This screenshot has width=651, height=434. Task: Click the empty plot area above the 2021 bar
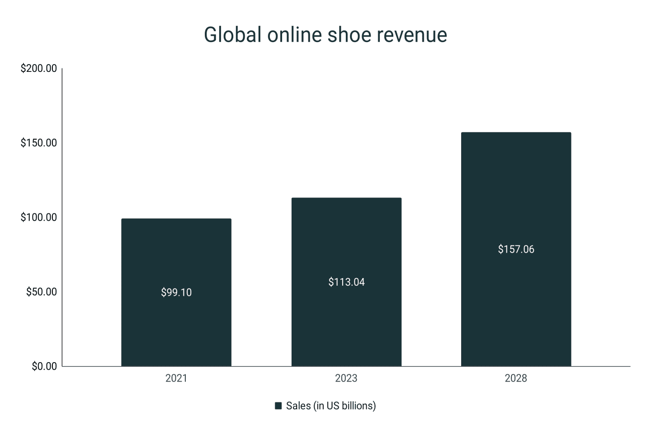tap(176, 136)
